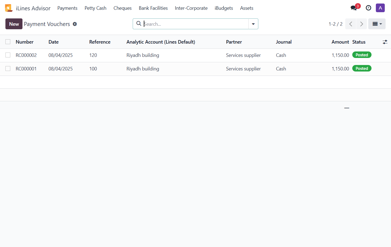Sort by the Partner column header
This screenshot has width=391, height=247.
pos(234,42)
